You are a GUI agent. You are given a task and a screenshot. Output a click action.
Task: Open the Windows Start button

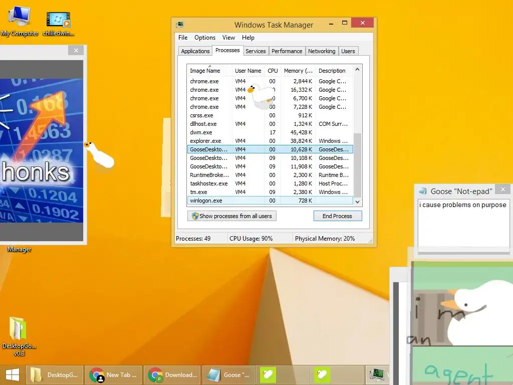click(12, 374)
